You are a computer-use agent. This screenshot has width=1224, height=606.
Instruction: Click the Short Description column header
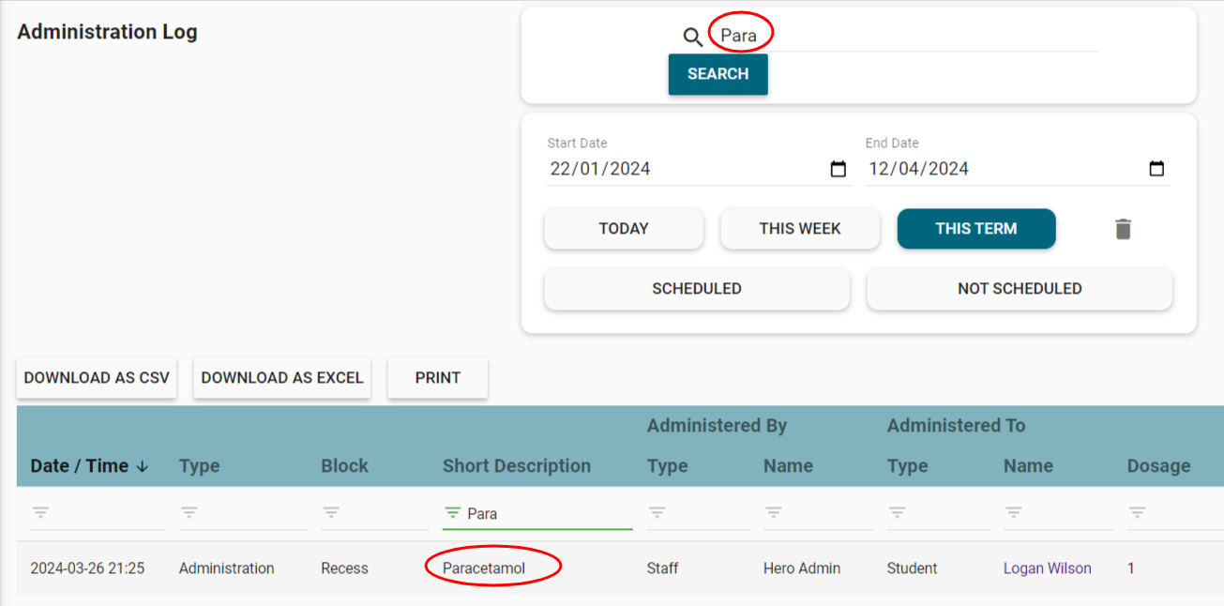pos(516,466)
